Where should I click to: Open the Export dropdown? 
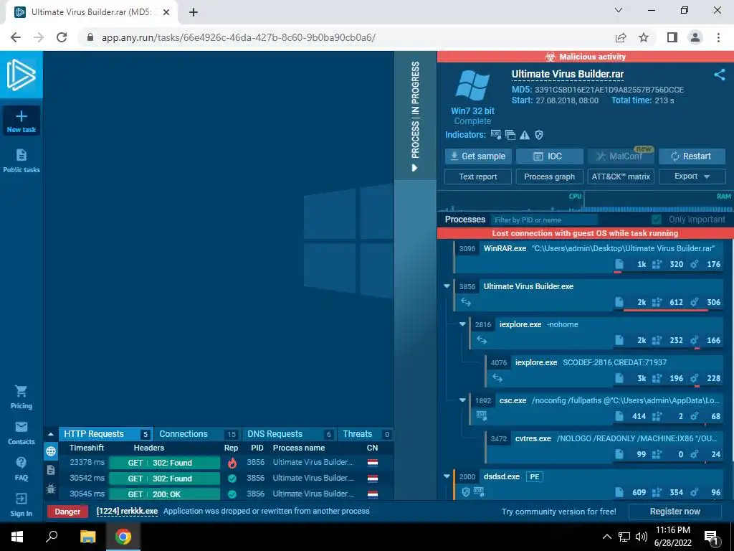[x=692, y=176]
